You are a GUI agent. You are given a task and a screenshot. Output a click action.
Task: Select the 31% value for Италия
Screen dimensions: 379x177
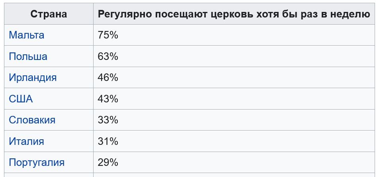click(x=108, y=141)
